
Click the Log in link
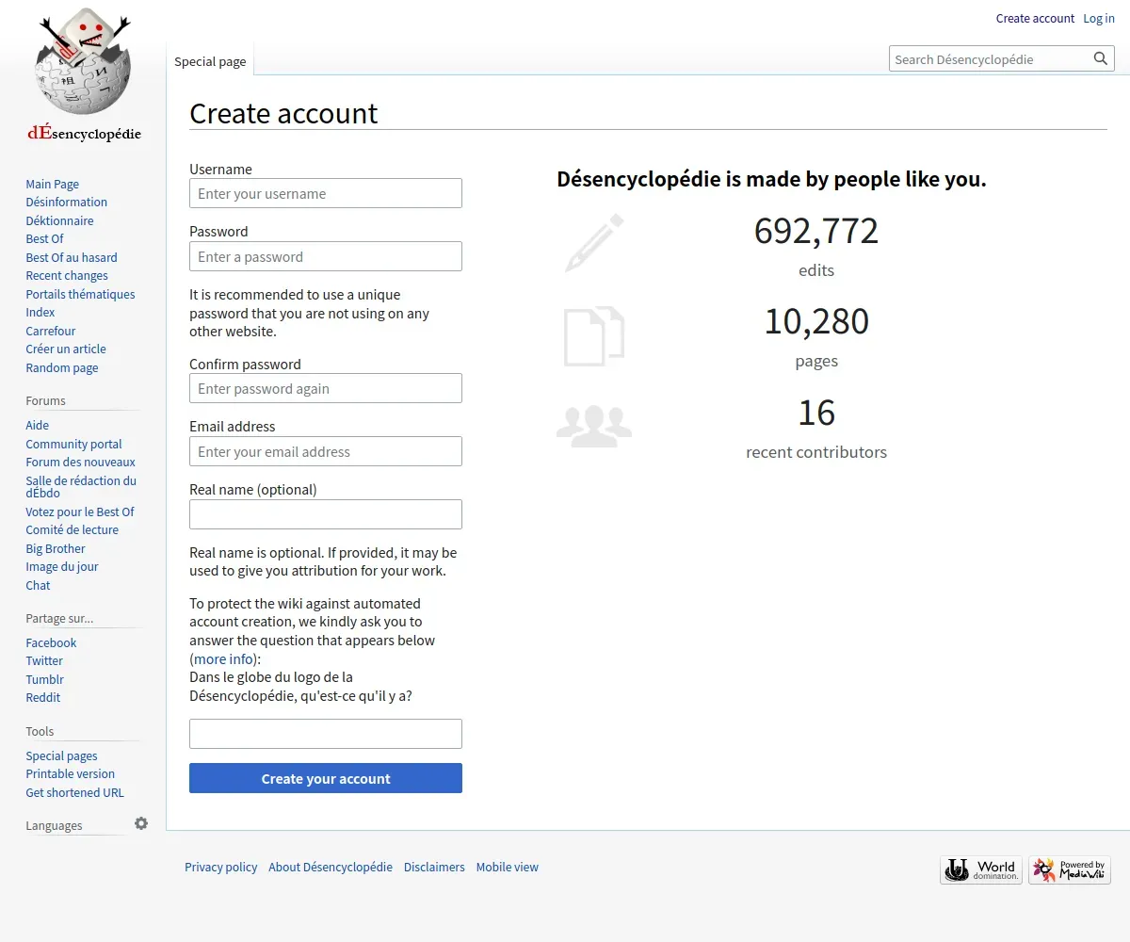pyautogui.click(x=1099, y=18)
